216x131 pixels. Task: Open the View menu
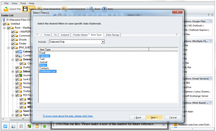[x=14, y=3]
